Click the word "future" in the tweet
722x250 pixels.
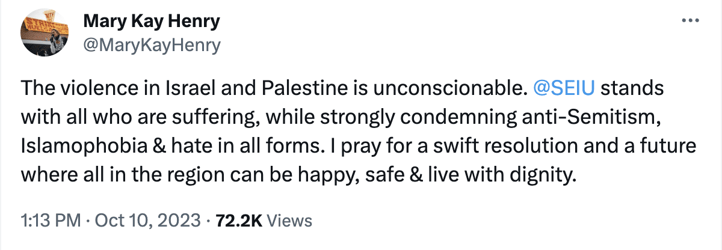(x=667, y=147)
